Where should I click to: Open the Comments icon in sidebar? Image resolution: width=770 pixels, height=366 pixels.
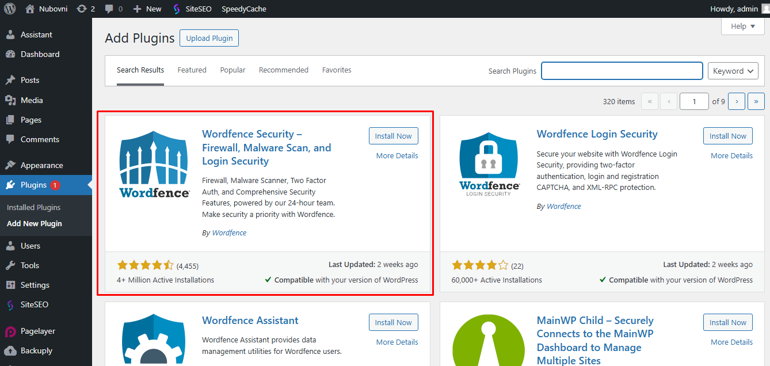pyautogui.click(x=10, y=139)
